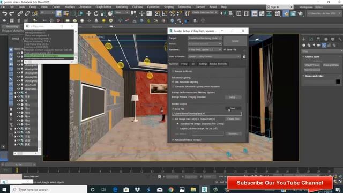Toggle the Percent Snap icon
Image resolution: width=343 pixels, height=193 pixels.
click(x=172, y=13)
